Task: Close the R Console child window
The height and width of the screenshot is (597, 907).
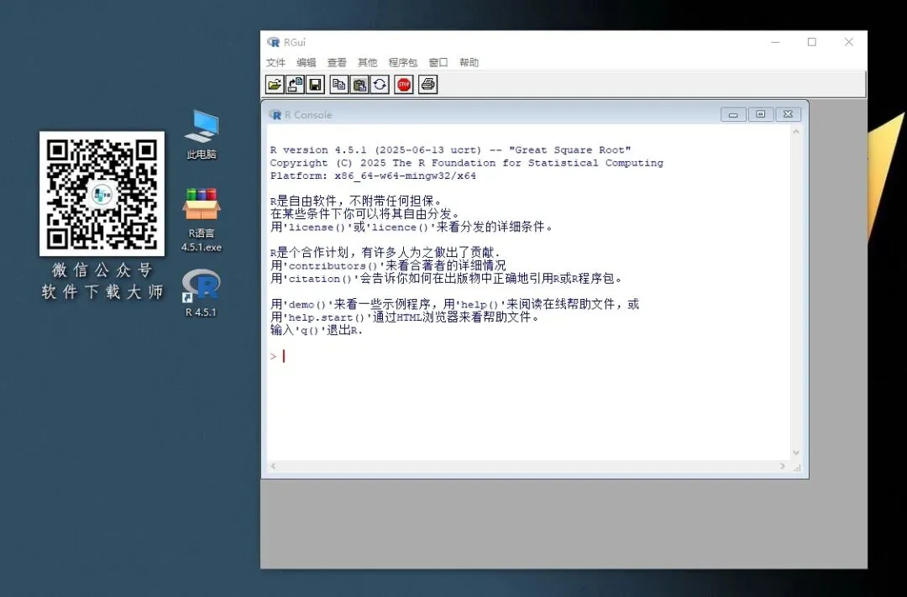Action: click(x=788, y=114)
